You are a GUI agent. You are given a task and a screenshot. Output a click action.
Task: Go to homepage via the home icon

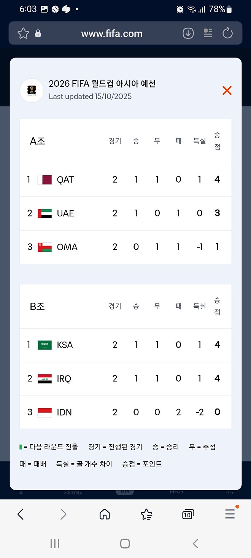tap(104, 513)
